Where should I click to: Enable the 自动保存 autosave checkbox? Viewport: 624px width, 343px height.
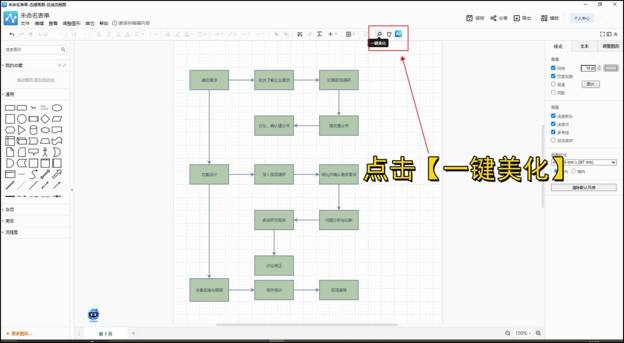[553, 141]
